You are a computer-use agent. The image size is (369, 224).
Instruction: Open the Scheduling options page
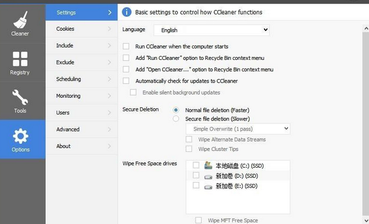82,79
